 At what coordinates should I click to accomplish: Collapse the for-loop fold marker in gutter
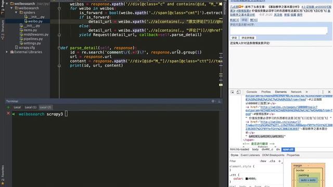click(x=59, y=8)
